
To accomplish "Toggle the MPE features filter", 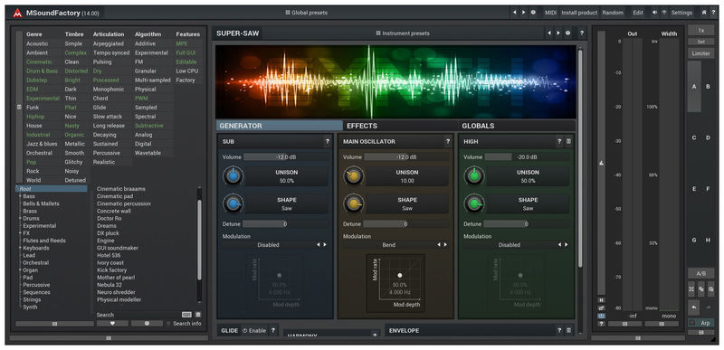I will coord(182,43).
